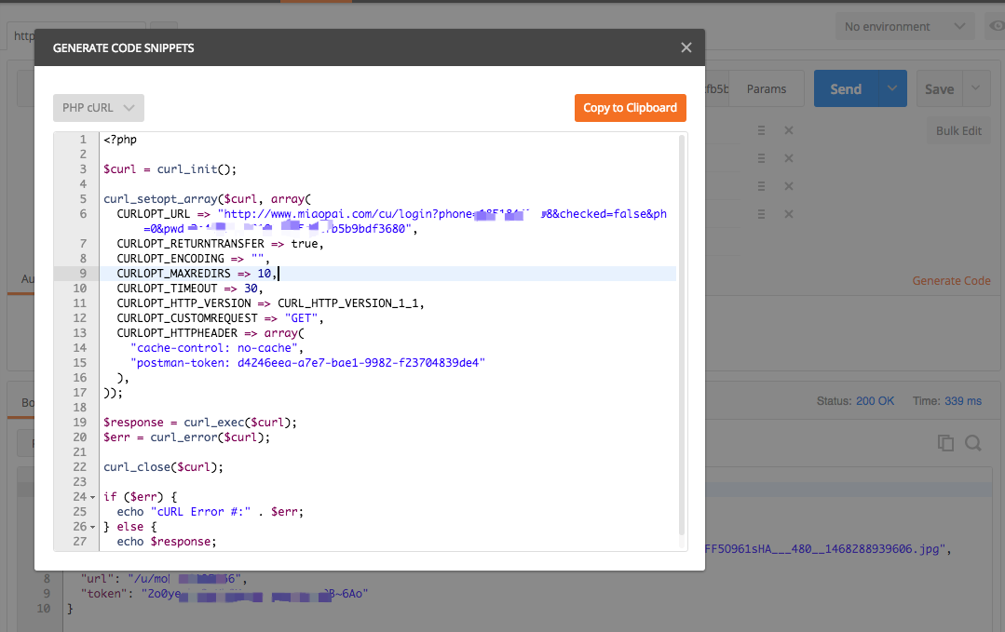This screenshot has width=1005, height=632.
Task: Fold the else block at line 26
Action: (92, 527)
